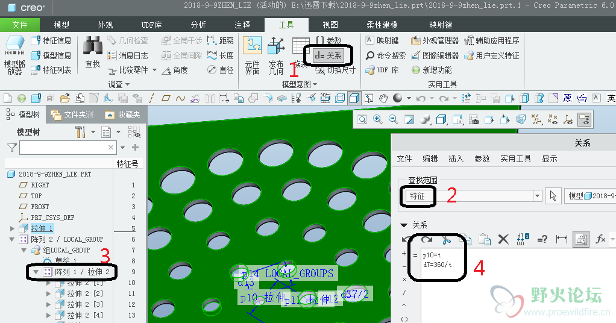Screen dimensions: 616x323
Task: Switch to 收藏夹 navigator tab
Action: (123, 114)
